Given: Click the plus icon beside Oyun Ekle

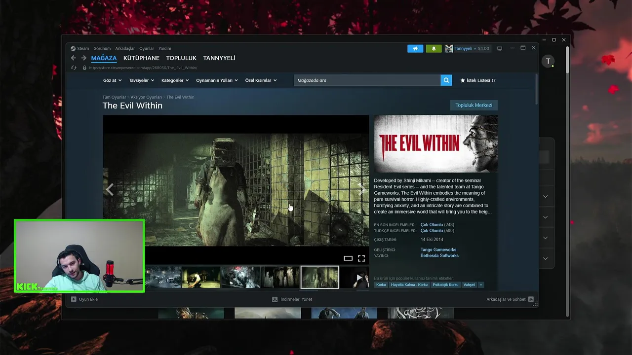Looking at the screenshot, I should click(74, 299).
